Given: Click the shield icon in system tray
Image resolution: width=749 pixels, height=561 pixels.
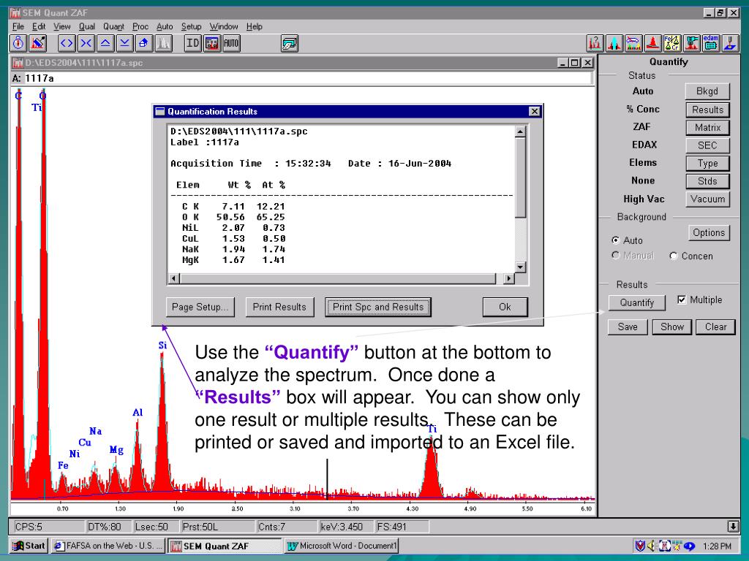Looking at the screenshot, I should [x=640, y=546].
